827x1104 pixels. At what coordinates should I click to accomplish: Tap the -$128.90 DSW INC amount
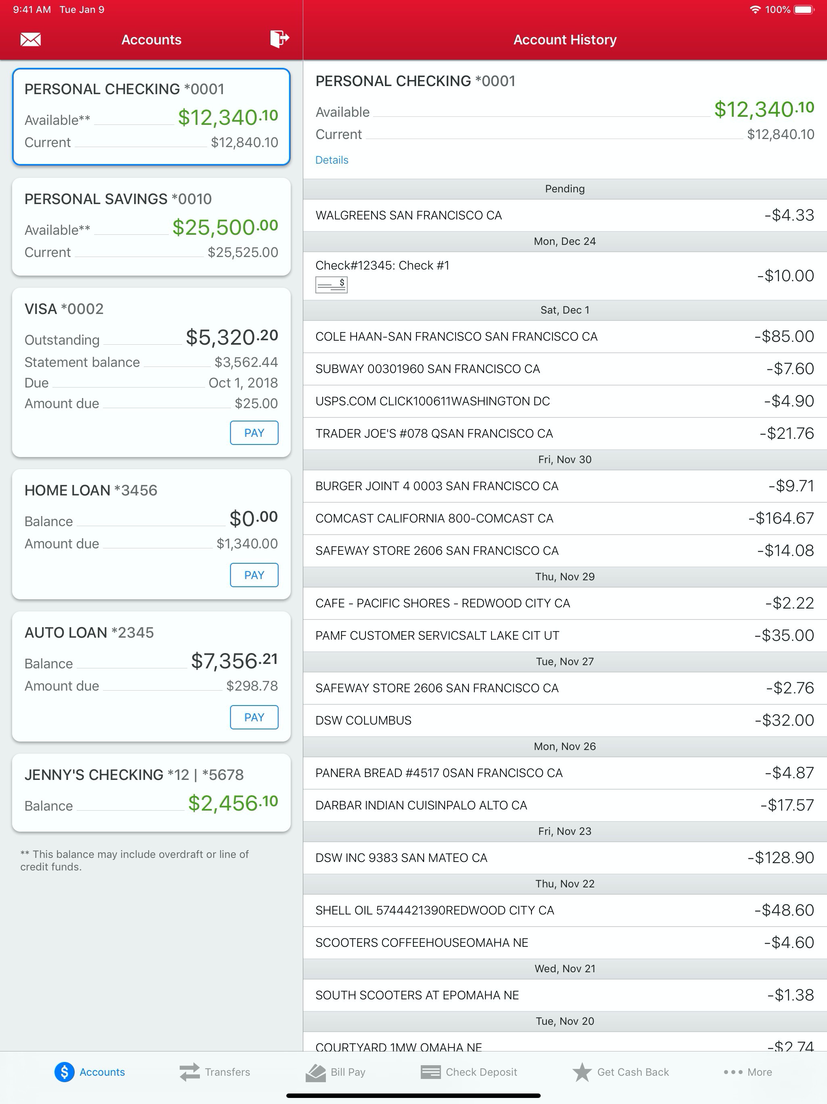[781, 857]
